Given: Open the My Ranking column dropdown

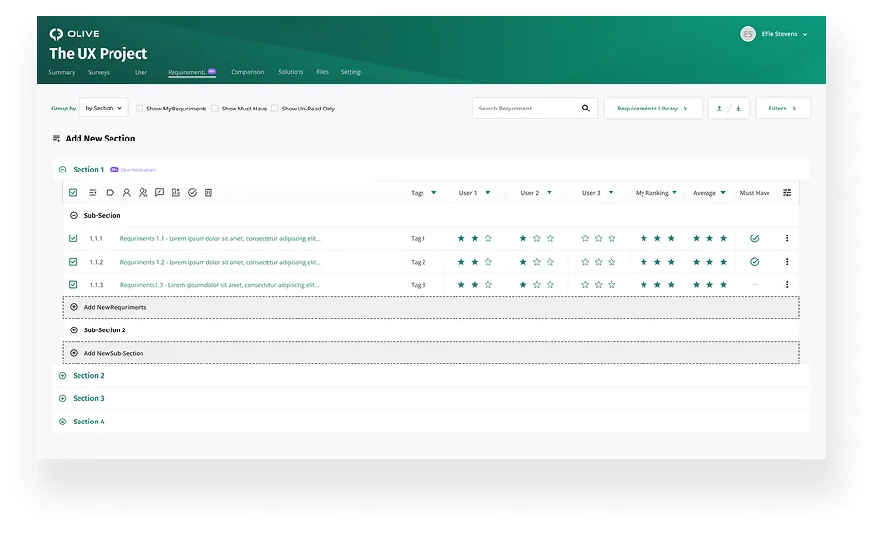Looking at the screenshot, I should (674, 193).
